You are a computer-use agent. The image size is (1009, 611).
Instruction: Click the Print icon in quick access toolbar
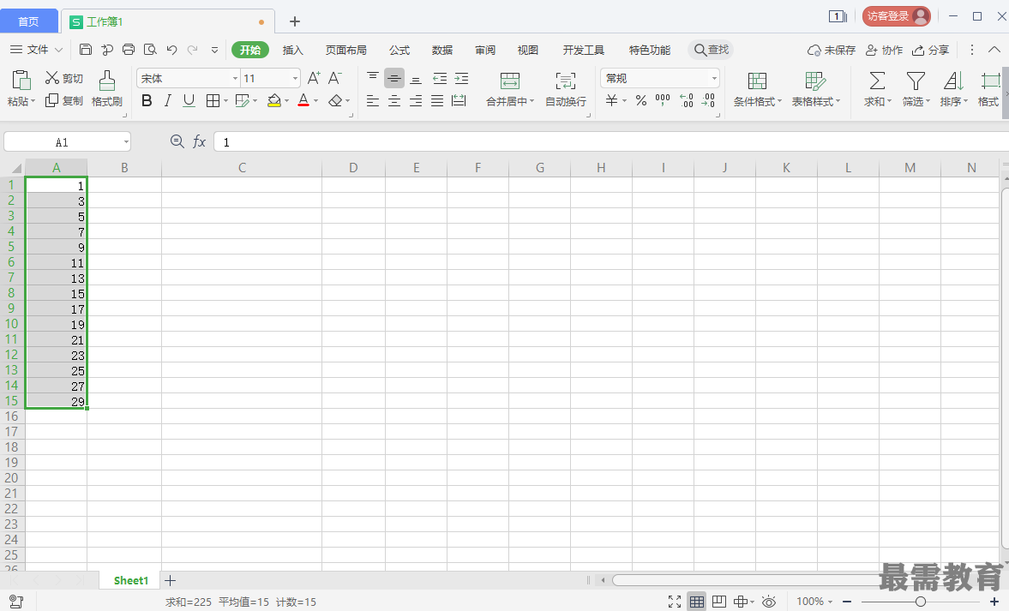pos(129,50)
